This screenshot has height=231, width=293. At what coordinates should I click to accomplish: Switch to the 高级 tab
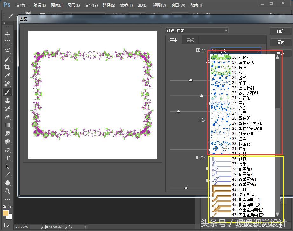coord(190,40)
